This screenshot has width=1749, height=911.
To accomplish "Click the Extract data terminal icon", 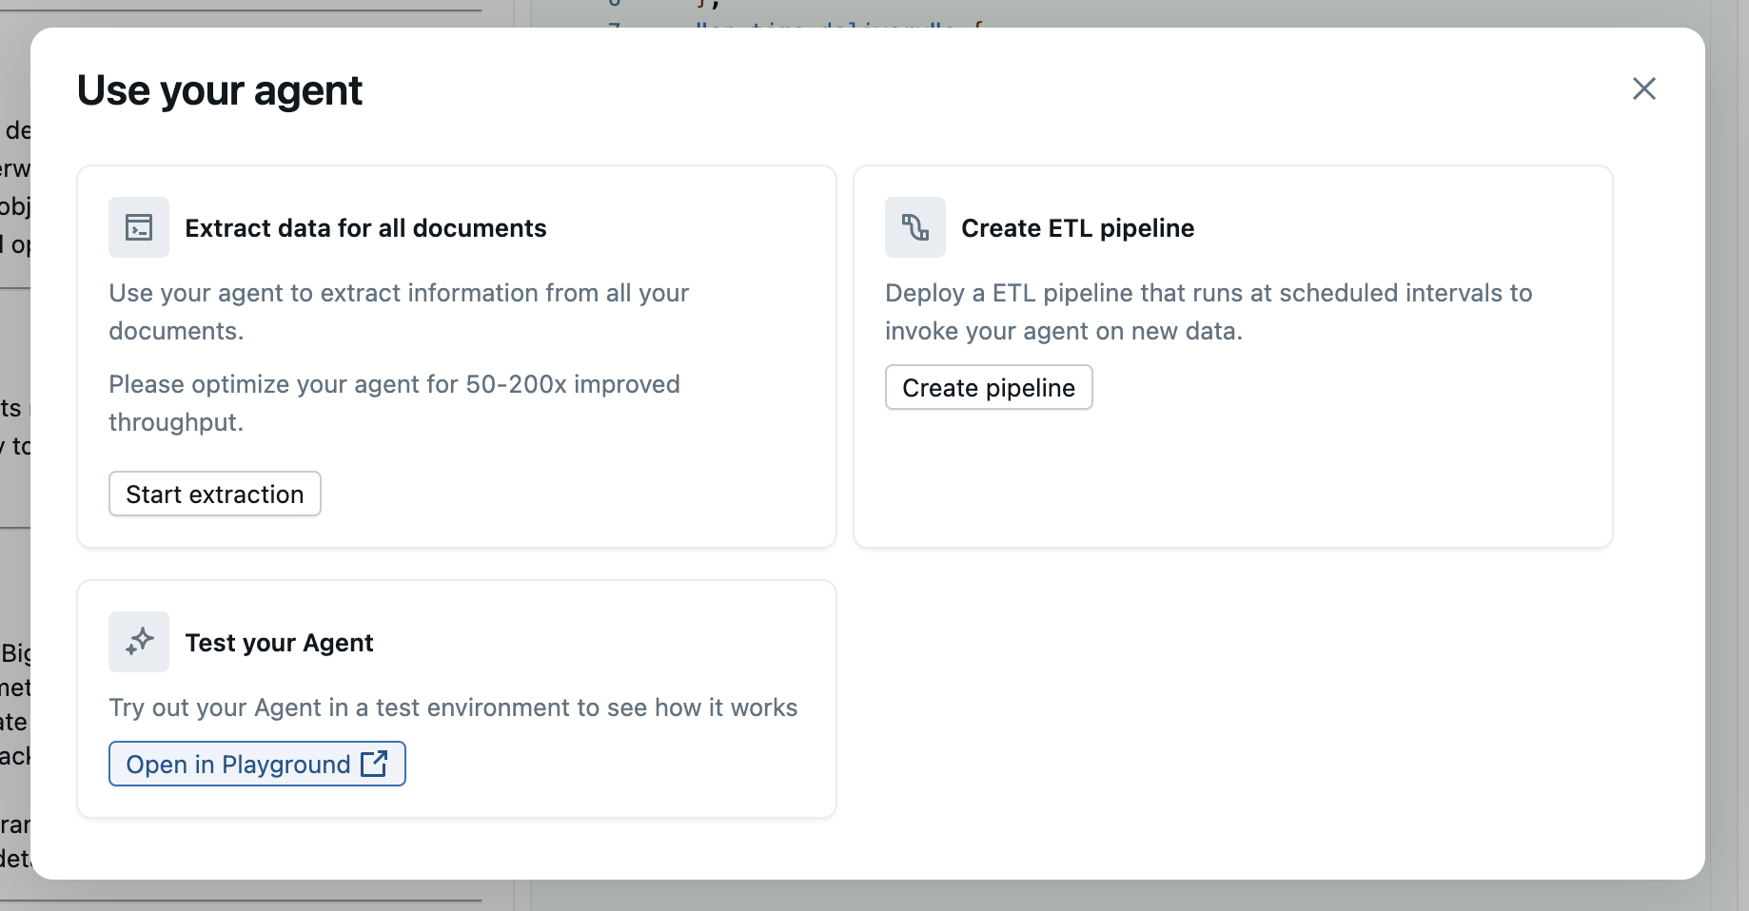I will tap(139, 227).
